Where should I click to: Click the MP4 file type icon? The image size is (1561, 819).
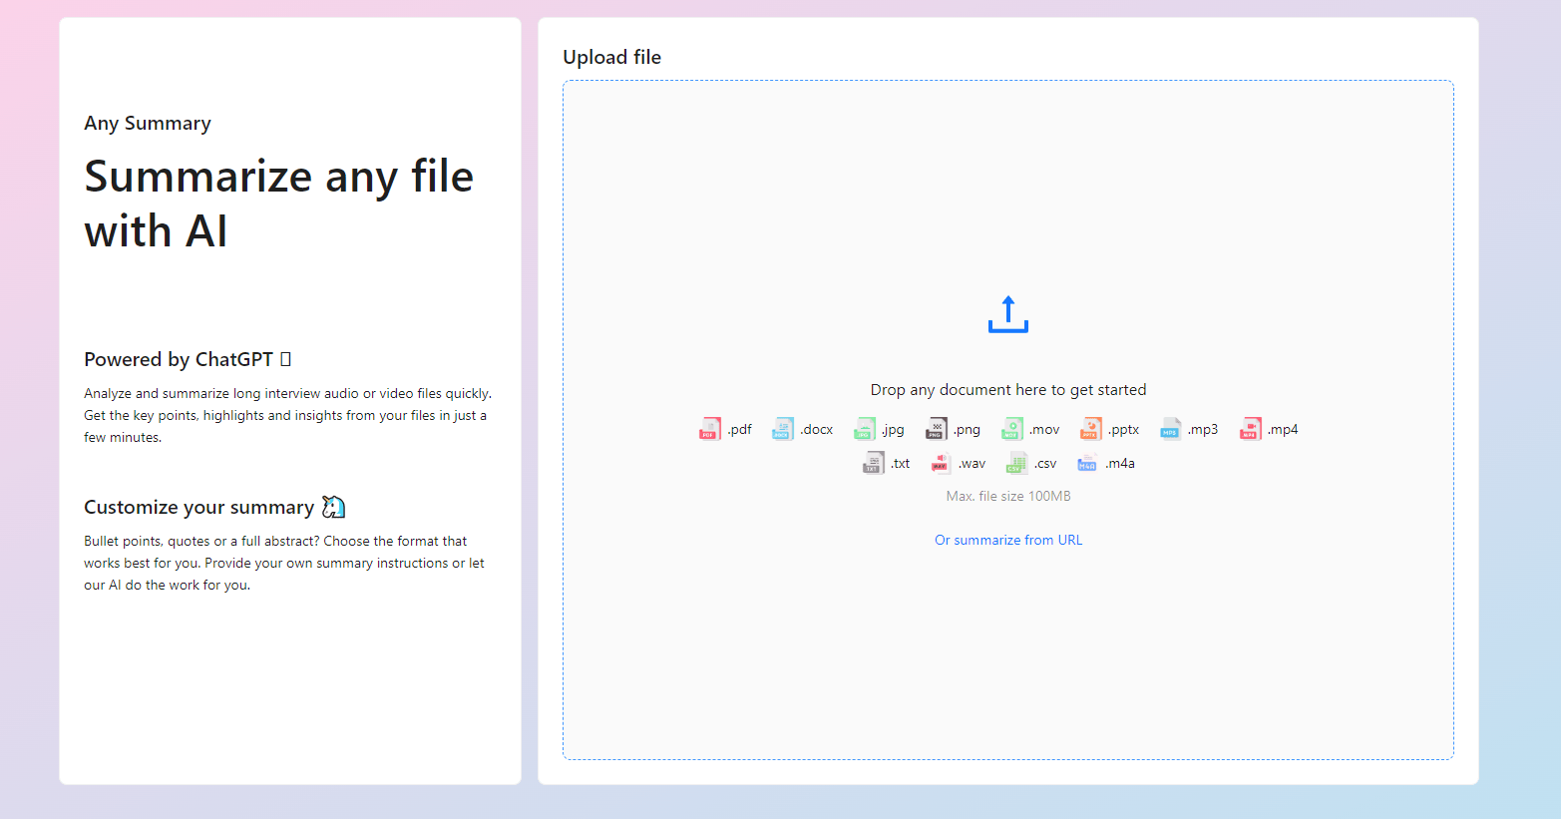click(1250, 429)
